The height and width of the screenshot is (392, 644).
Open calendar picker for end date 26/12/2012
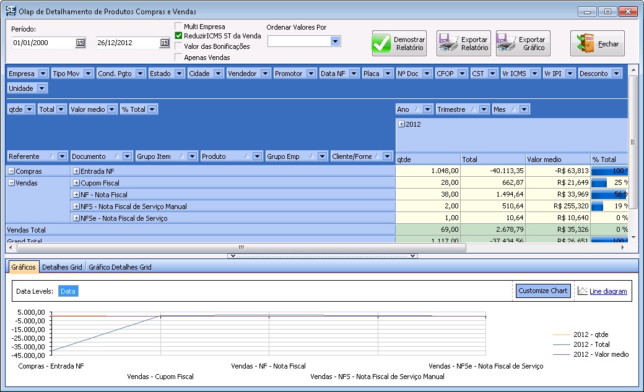tap(164, 43)
